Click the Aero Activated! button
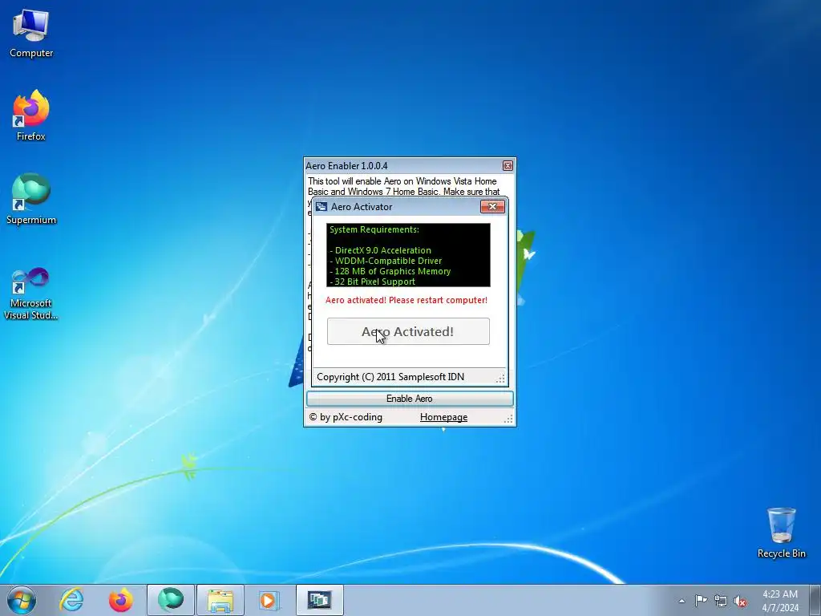This screenshot has width=821, height=616. (408, 331)
